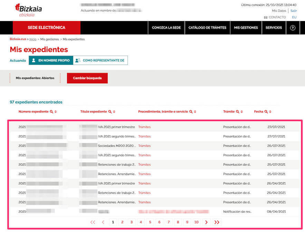
Task: Click the contact envelope icon
Action: coord(266,18)
